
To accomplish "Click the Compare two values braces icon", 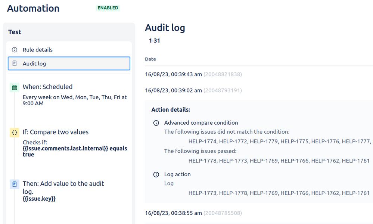I will coord(14,132).
